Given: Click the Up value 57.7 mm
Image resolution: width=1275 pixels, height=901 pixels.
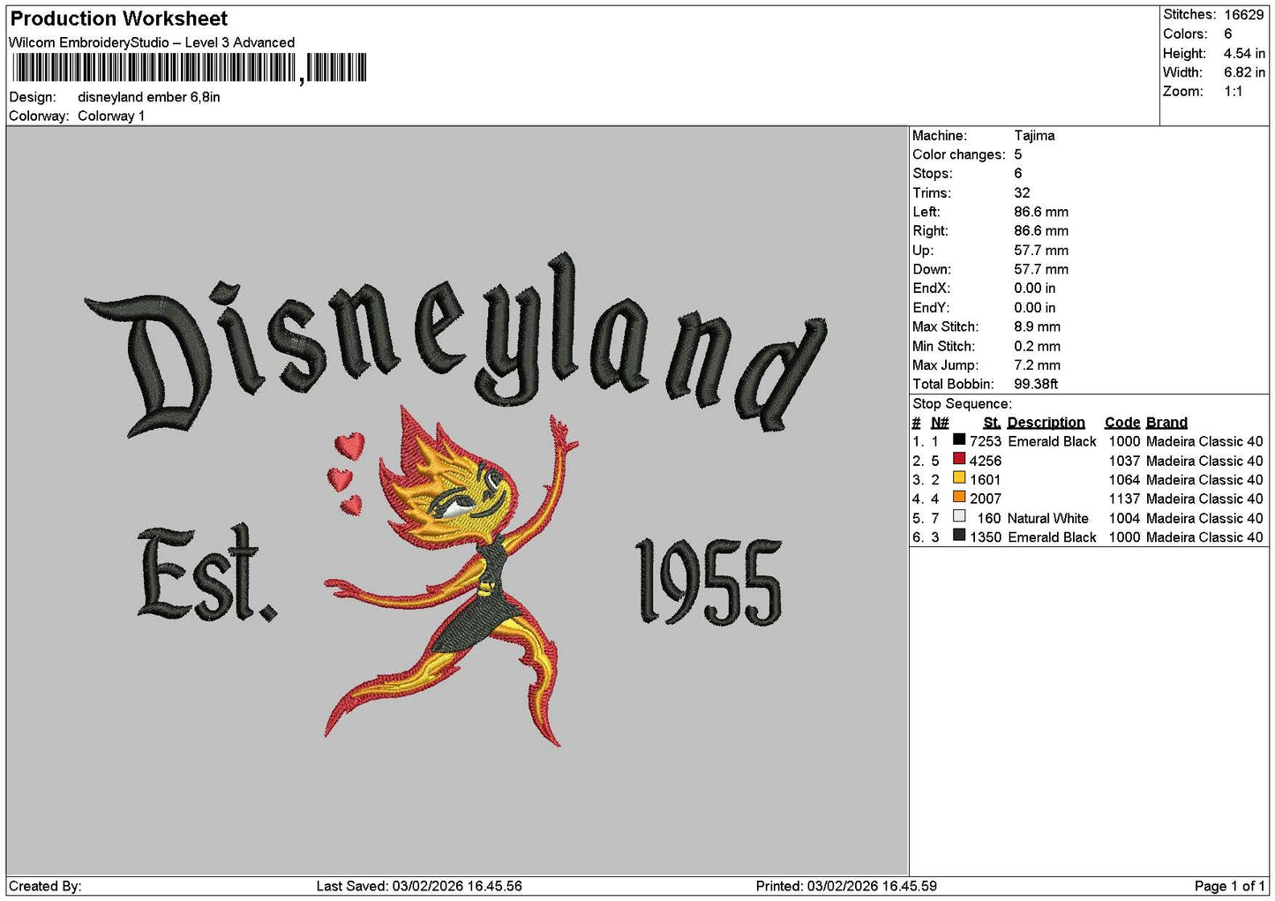Looking at the screenshot, I should (1041, 251).
